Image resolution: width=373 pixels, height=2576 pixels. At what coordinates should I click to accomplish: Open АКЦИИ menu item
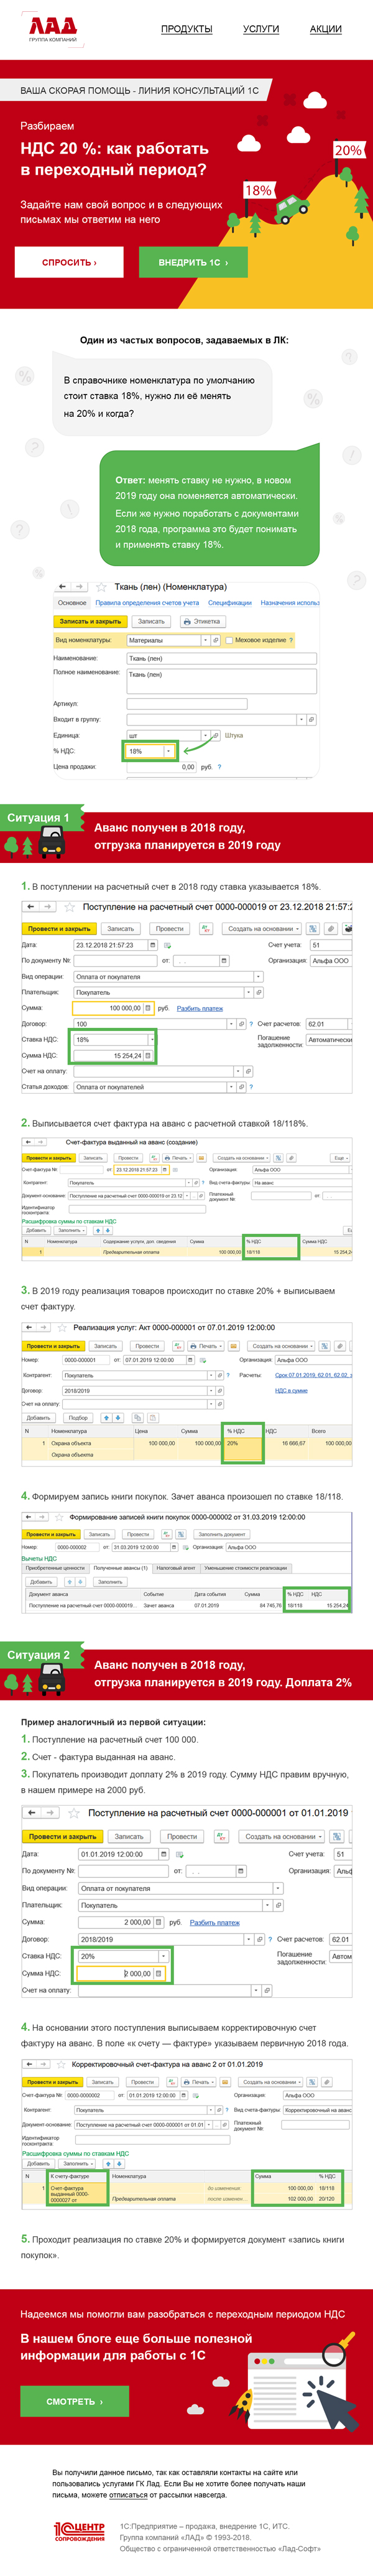point(326,29)
